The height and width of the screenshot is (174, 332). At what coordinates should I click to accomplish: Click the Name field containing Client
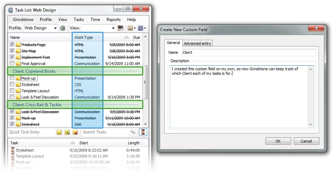pos(248,52)
